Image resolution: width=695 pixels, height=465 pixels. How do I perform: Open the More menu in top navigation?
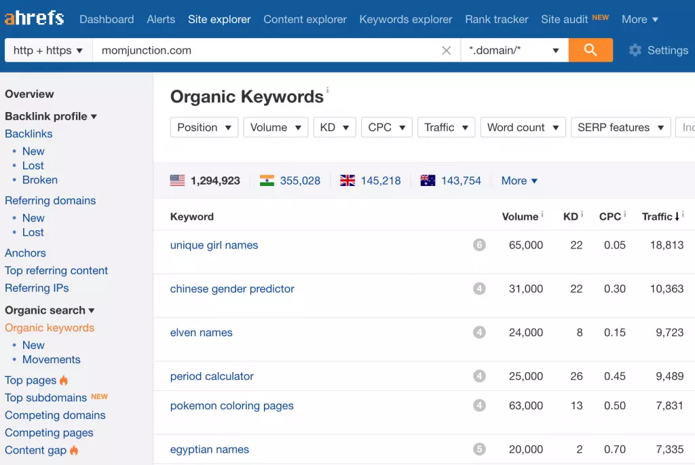pos(639,20)
